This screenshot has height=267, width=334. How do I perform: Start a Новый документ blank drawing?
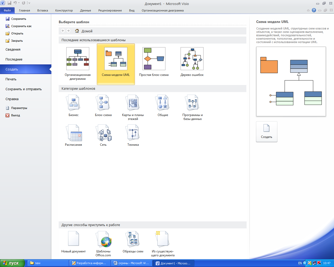(74, 242)
